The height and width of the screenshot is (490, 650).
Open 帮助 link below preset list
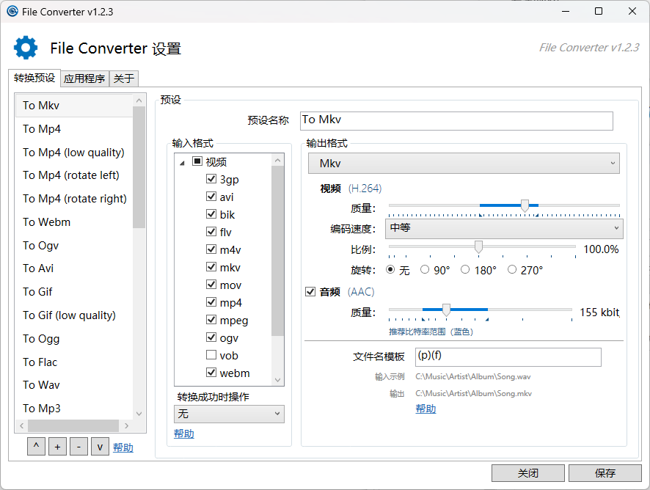pyautogui.click(x=123, y=447)
